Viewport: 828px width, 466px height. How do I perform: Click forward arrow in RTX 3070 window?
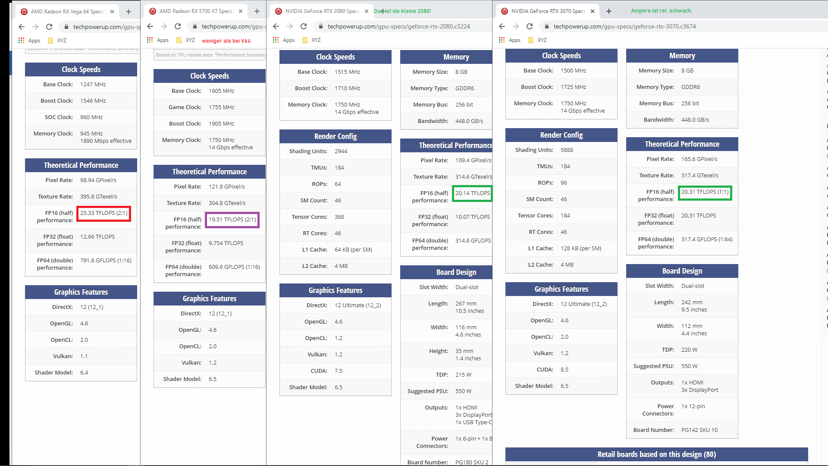pos(516,26)
